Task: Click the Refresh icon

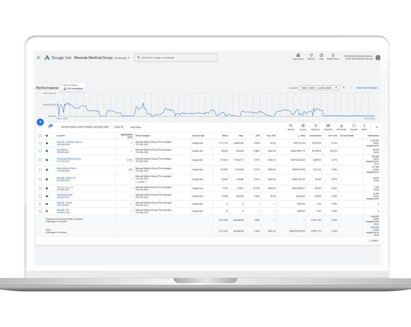Action: tap(311, 57)
